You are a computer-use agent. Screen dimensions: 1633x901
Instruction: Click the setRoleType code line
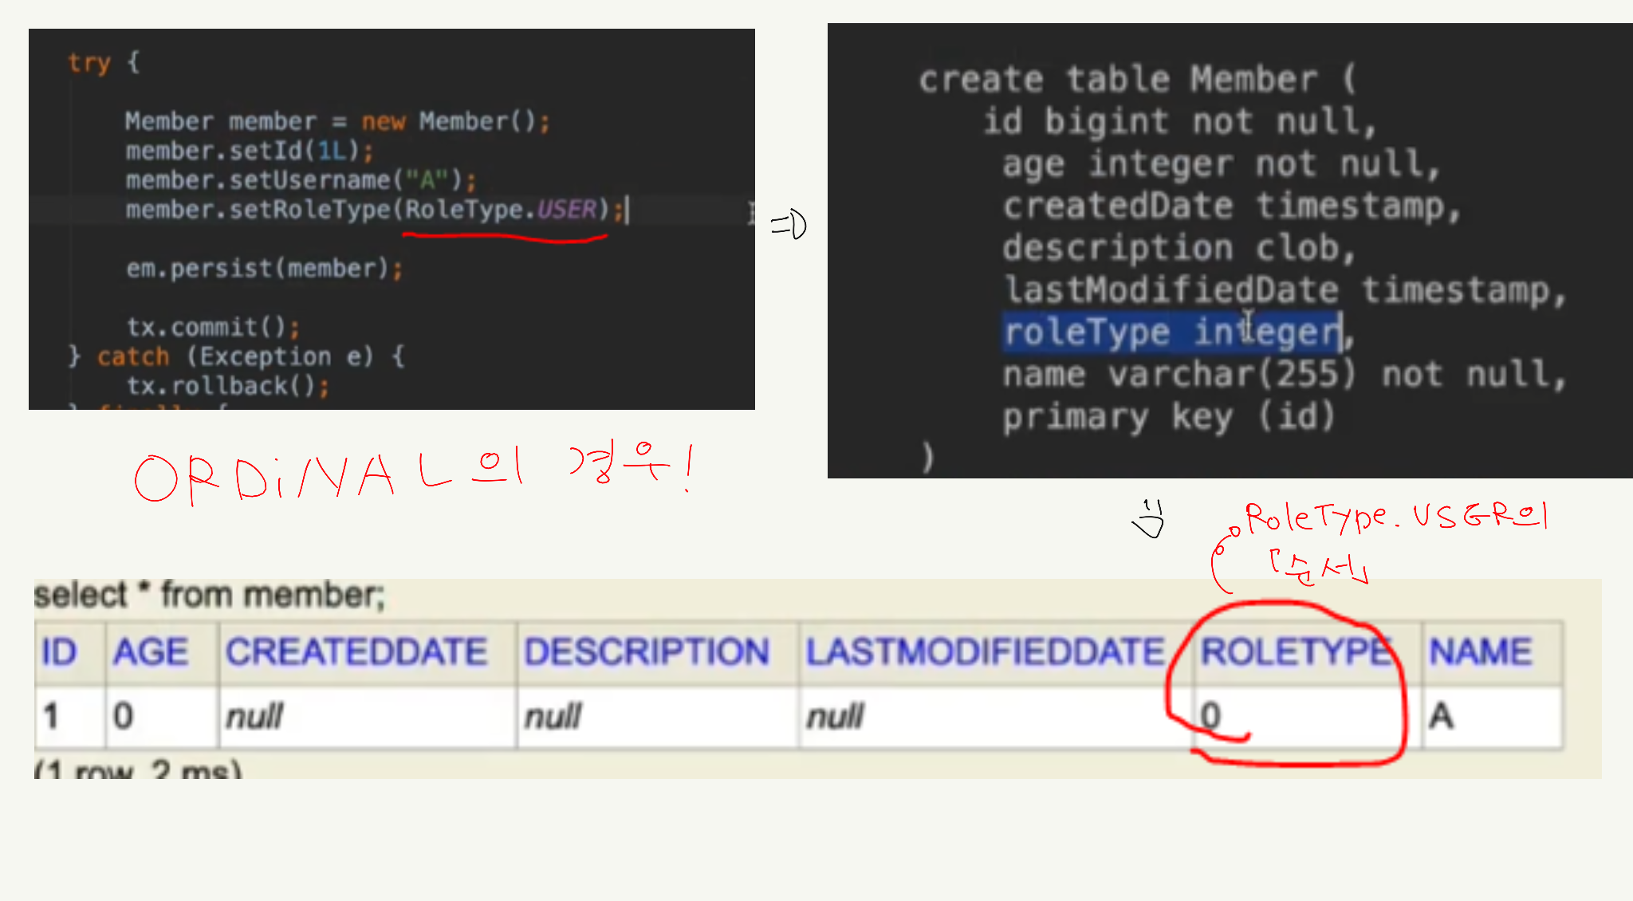tap(375, 210)
